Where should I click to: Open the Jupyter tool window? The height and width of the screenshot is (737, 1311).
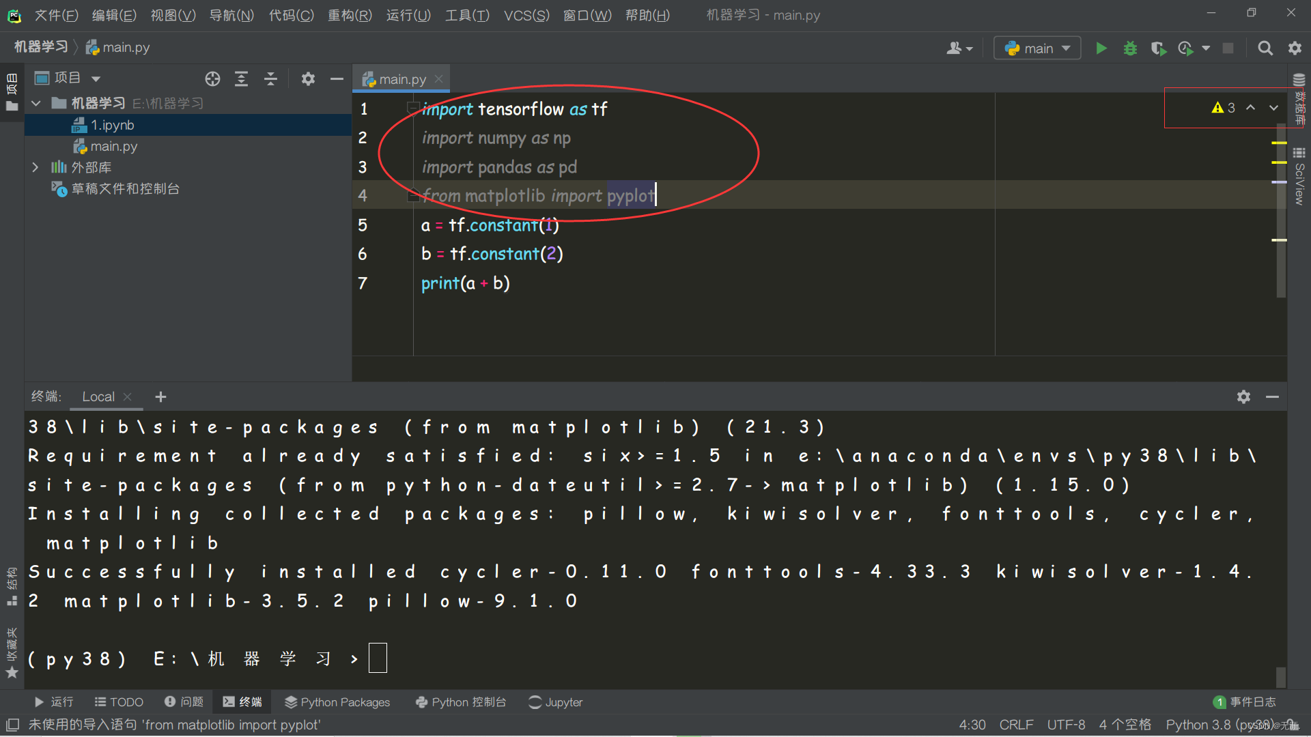pyautogui.click(x=556, y=702)
